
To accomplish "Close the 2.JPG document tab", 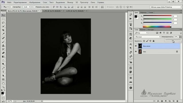I will coord(86,11).
